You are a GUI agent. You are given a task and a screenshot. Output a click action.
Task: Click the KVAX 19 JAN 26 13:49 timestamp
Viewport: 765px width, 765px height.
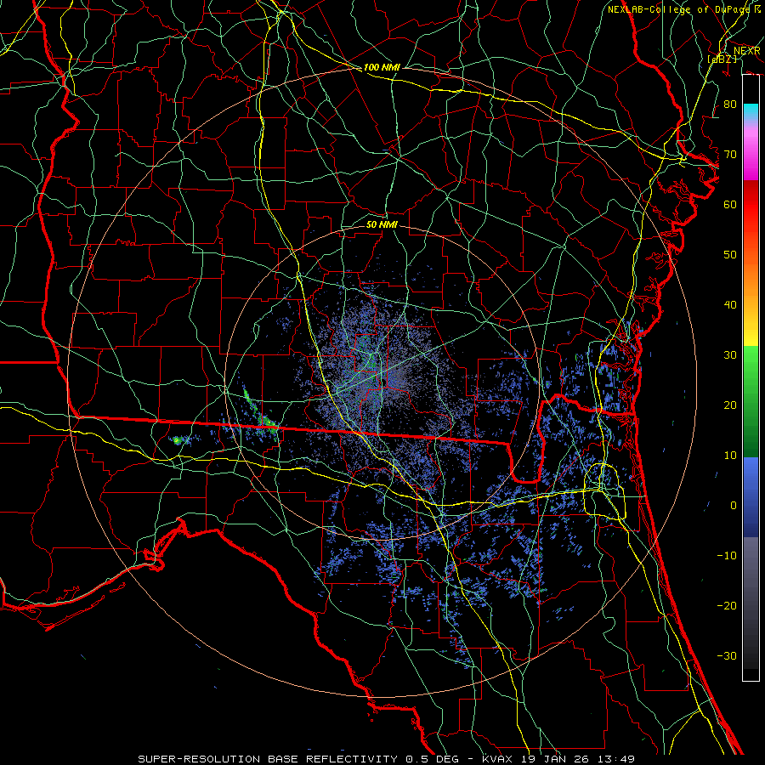click(x=558, y=759)
